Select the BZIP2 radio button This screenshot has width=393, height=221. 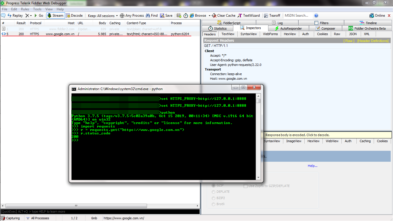point(213,198)
